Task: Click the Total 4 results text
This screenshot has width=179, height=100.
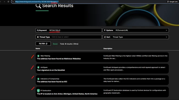Action: coord(69,44)
